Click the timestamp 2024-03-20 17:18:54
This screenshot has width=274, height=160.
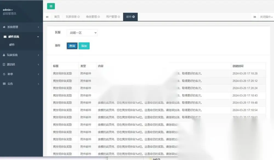click(x=245, y=110)
